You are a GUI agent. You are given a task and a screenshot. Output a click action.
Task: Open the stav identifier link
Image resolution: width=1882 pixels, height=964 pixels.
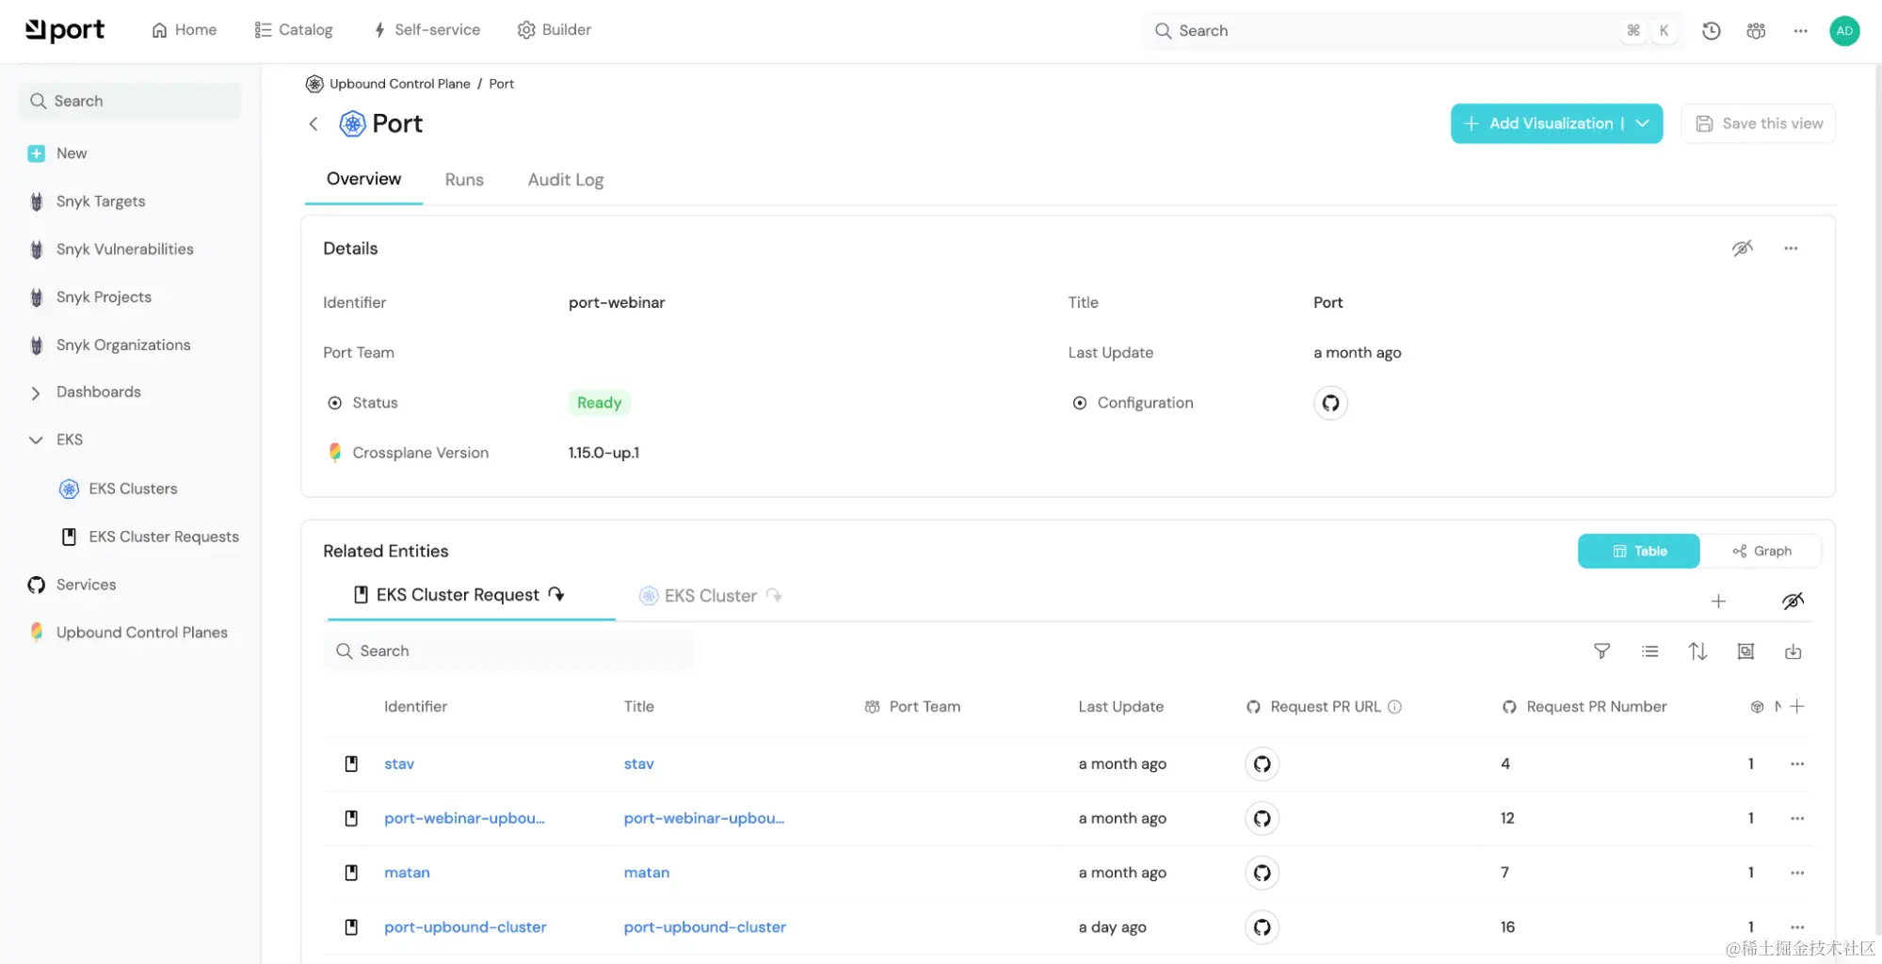pyautogui.click(x=399, y=763)
